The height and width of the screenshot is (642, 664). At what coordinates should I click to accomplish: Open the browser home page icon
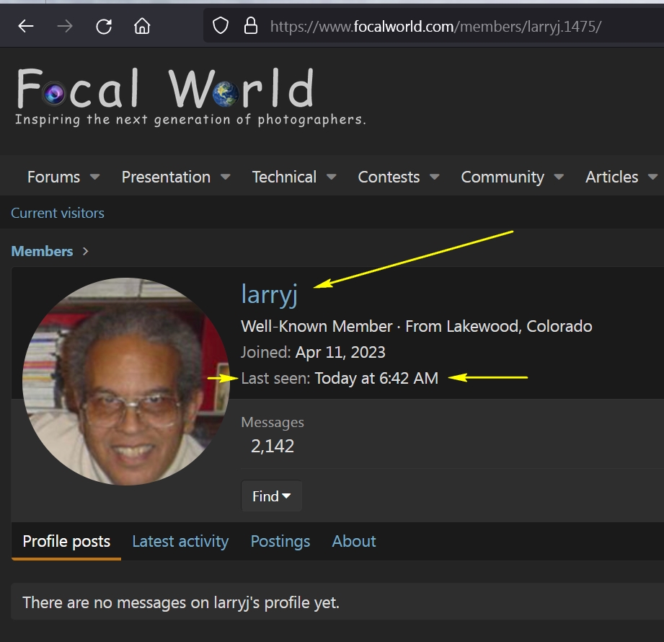pos(142,26)
